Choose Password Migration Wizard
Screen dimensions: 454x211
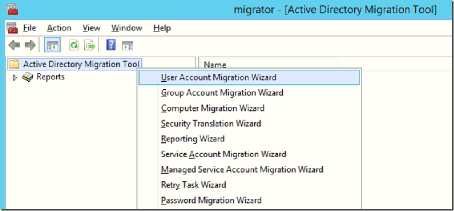[249, 200]
